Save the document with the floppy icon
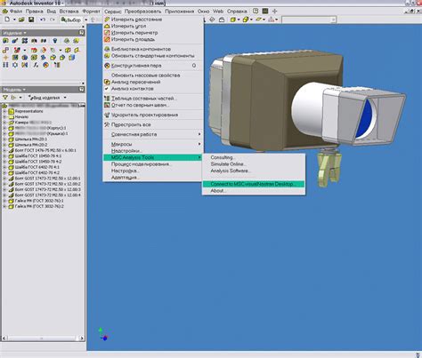The image size is (422, 358). (31, 20)
